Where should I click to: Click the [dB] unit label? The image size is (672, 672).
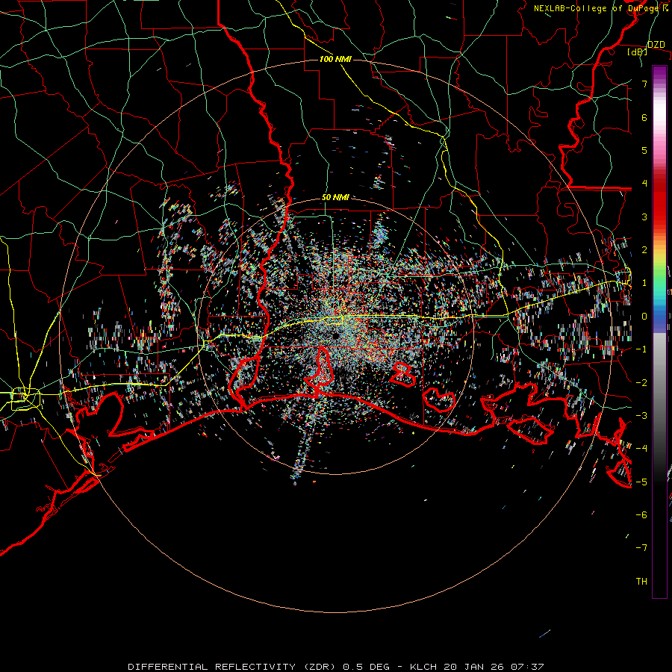pos(638,52)
